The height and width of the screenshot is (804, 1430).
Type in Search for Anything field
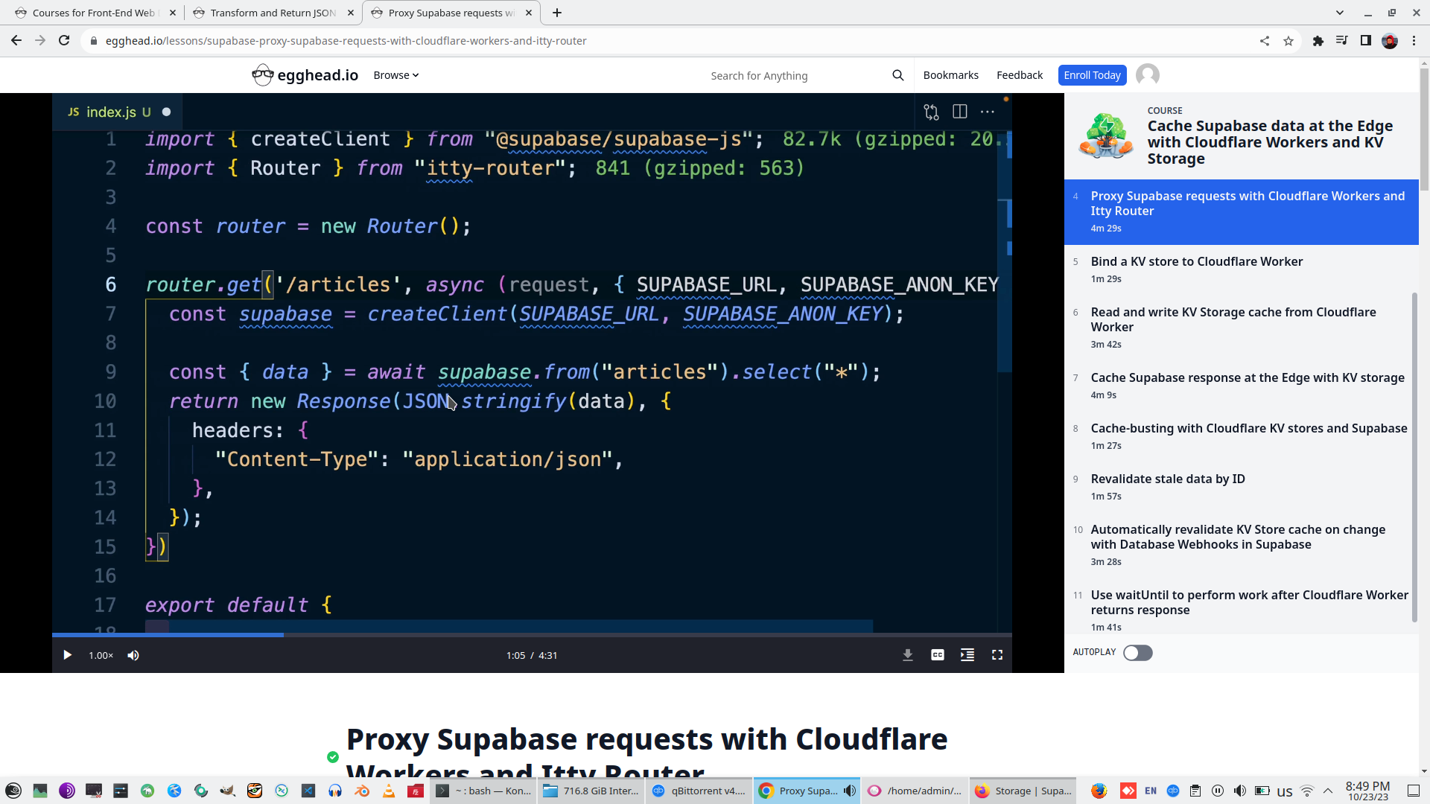point(797,76)
